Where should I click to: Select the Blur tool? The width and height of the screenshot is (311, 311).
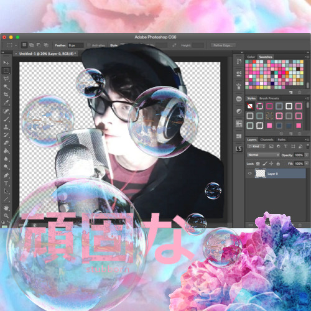6,159
